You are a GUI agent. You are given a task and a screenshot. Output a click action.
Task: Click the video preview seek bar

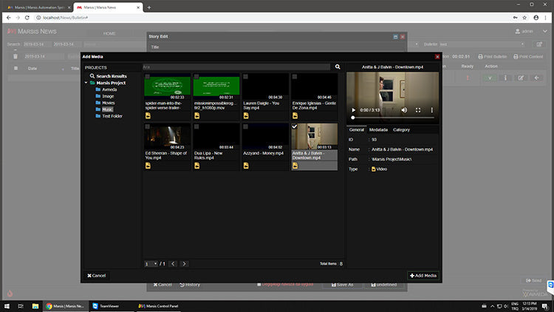[x=391, y=118]
